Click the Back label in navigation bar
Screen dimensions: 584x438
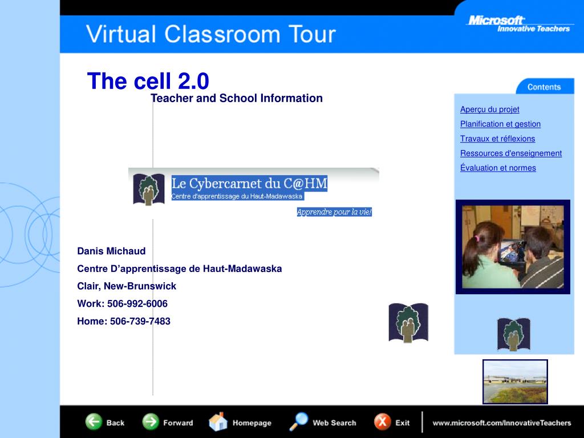(x=115, y=423)
